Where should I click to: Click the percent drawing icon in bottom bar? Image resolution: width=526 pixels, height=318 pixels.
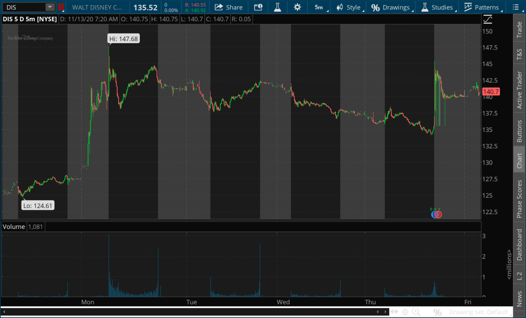tap(437, 312)
